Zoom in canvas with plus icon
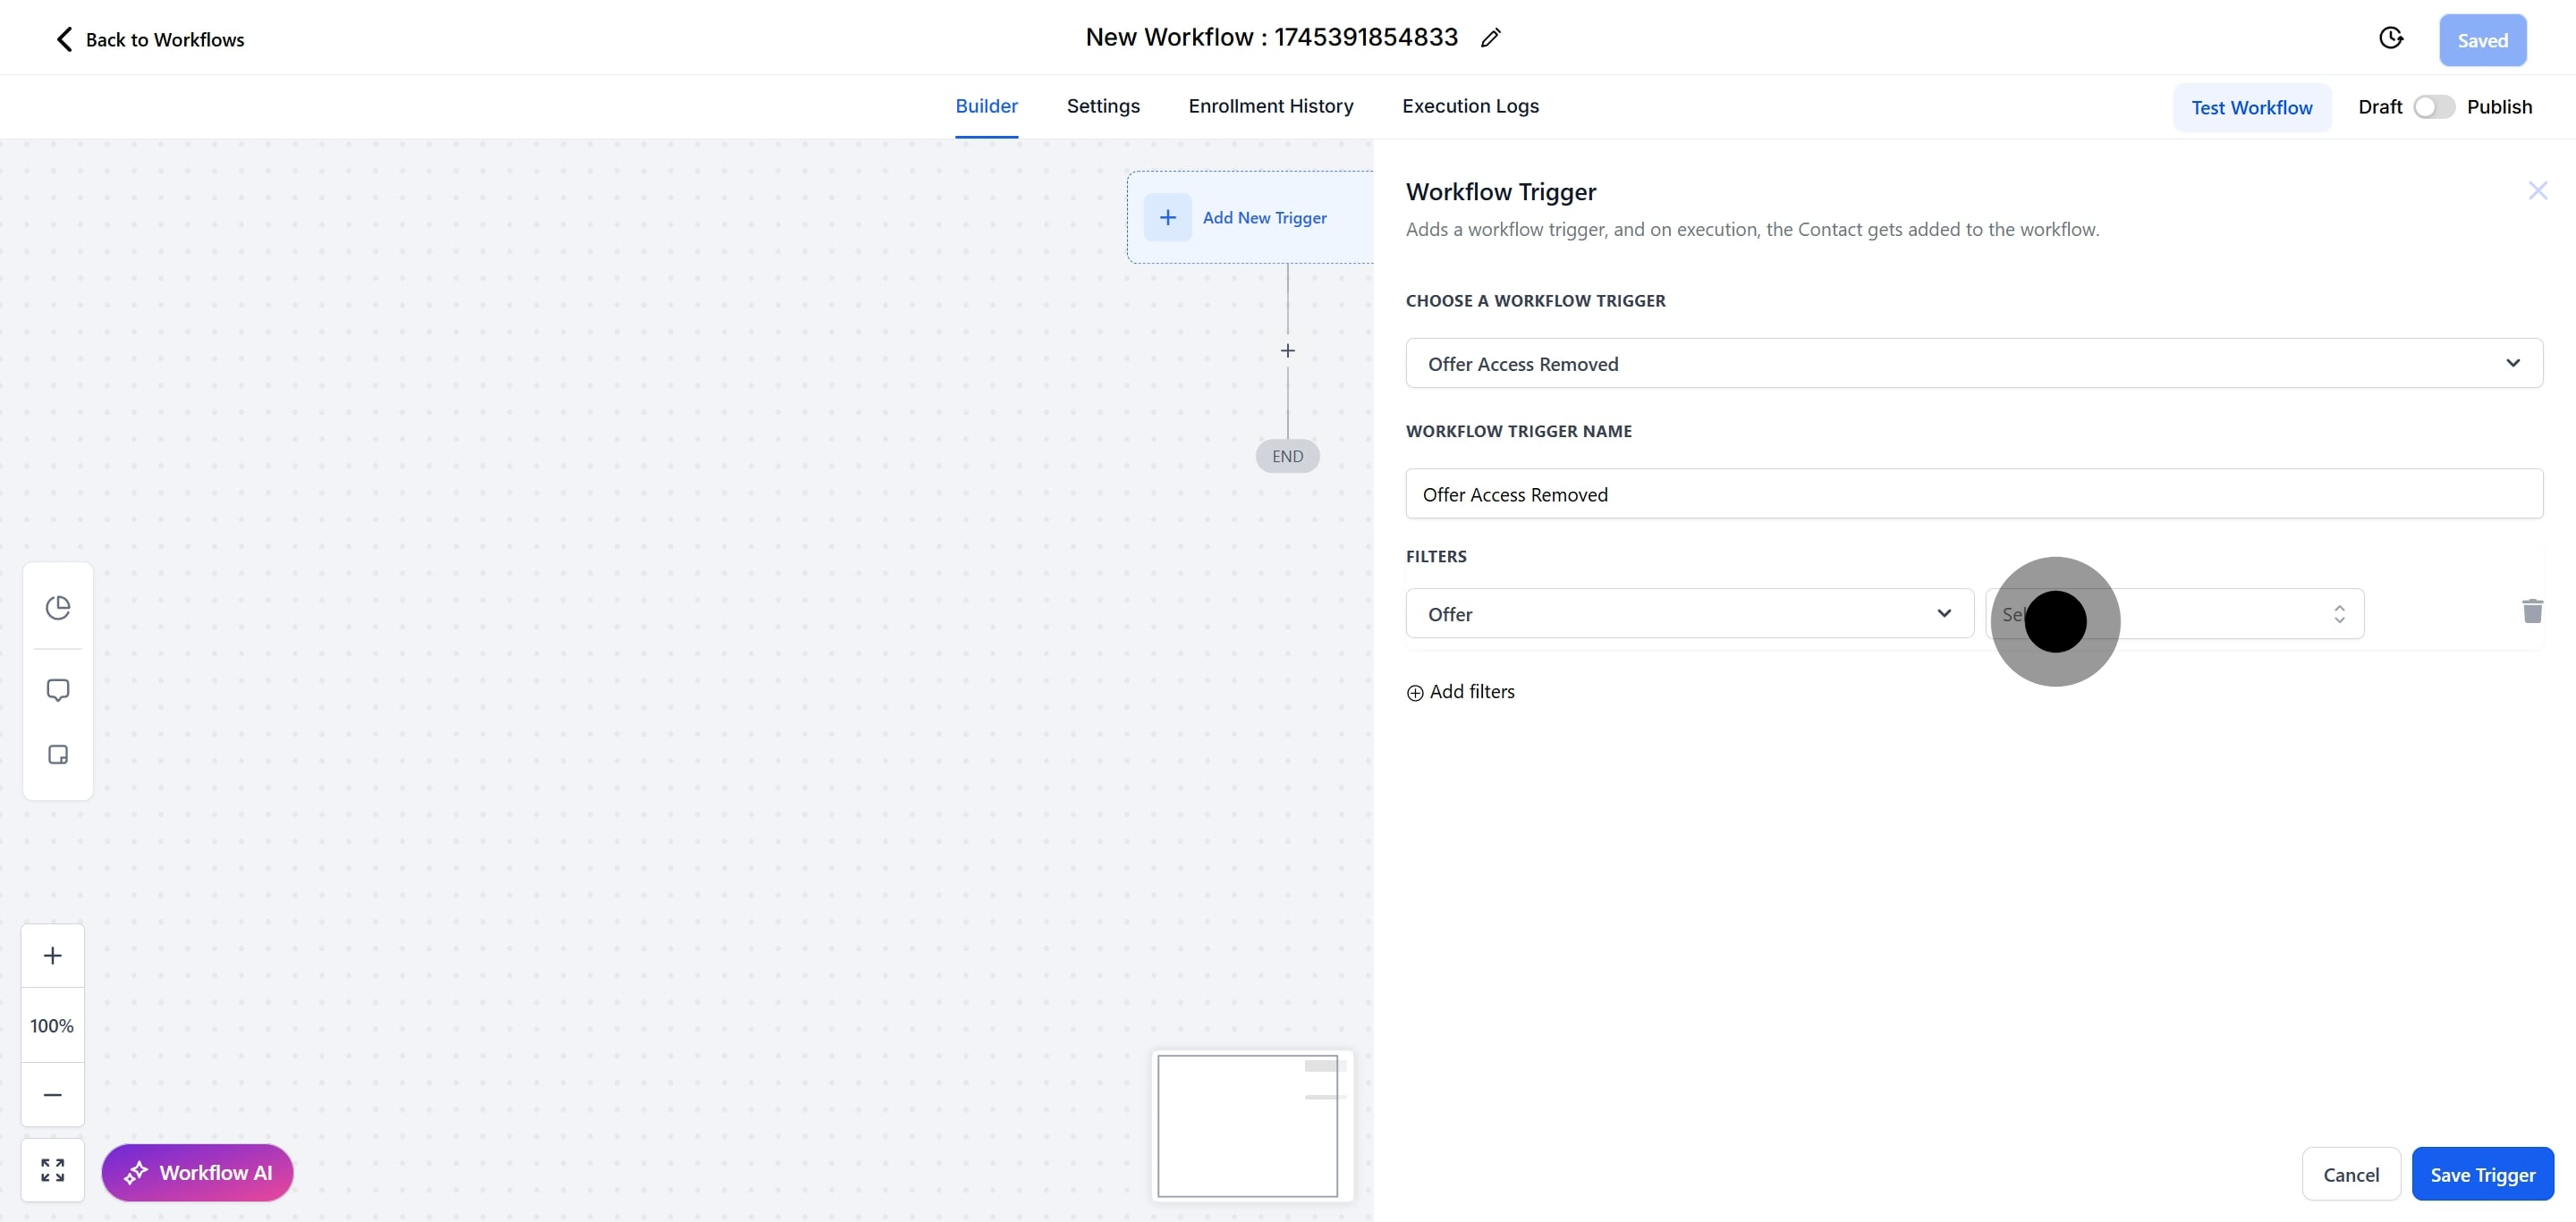Viewport: 2576px width, 1222px height. 53,956
